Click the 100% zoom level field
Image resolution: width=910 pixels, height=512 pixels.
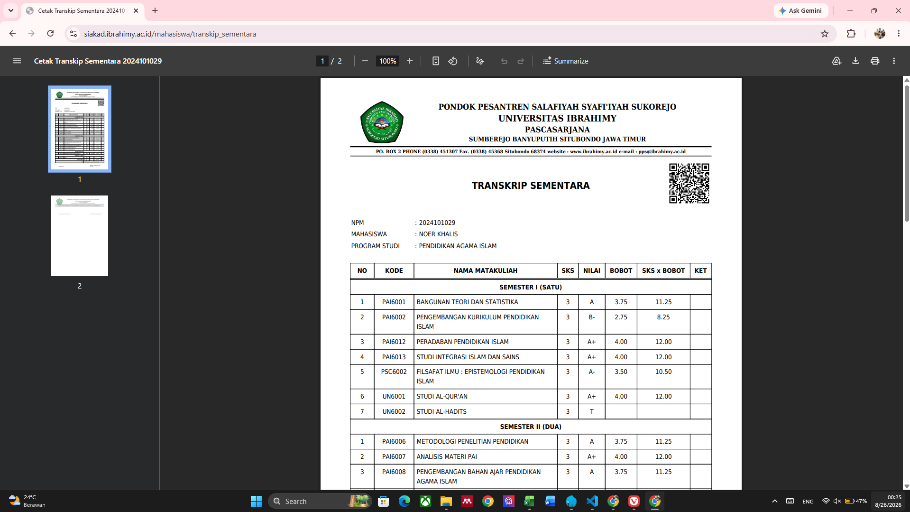click(387, 61)
